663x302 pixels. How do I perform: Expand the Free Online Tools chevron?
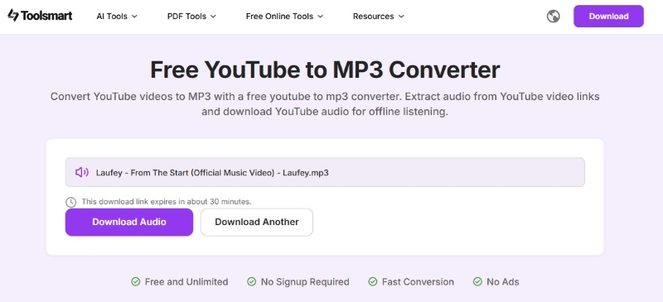pos(320,17)
